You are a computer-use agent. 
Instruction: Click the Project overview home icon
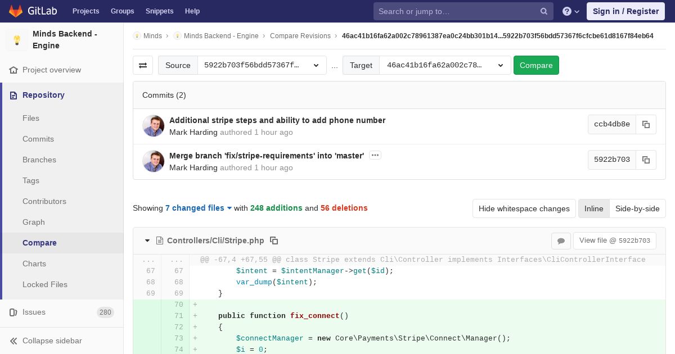pos(13,70)
